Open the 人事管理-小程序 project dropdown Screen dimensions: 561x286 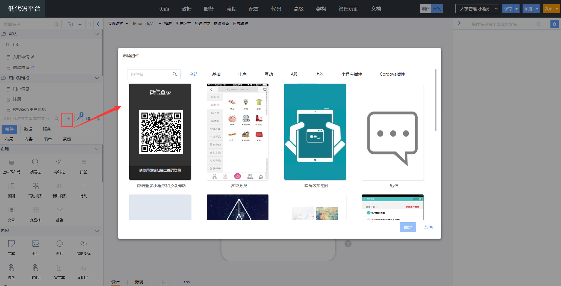pos(477,9)
